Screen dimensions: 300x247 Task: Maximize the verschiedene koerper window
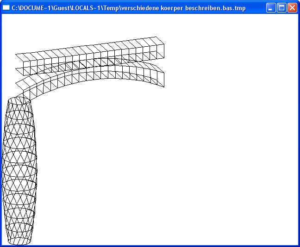(281, 8)
